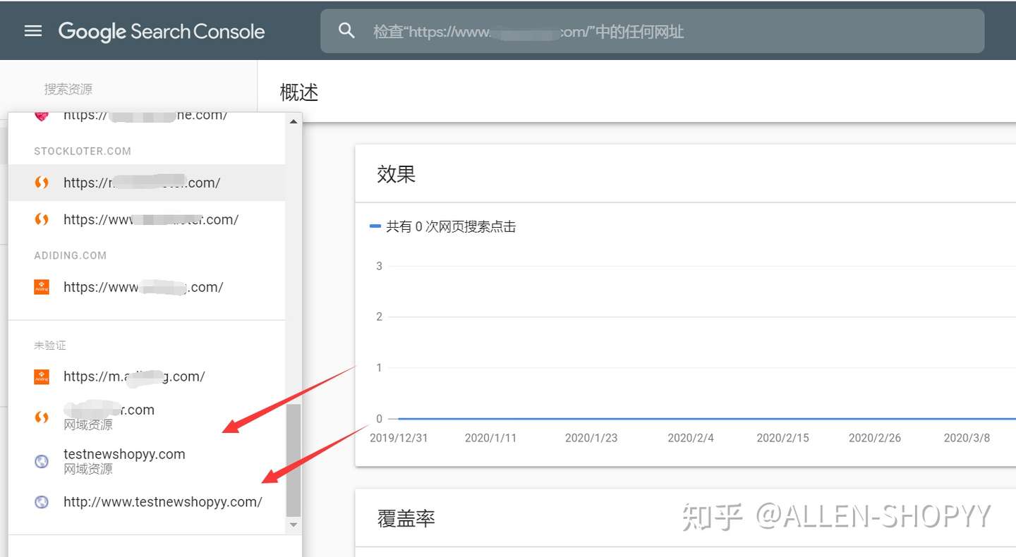Image resolution: width=1016 pixels, height=557 pixels.
Task: Select the https://www property under STOCKLOTER.COM
Action: pyautogui.click(x=147, y=219)
